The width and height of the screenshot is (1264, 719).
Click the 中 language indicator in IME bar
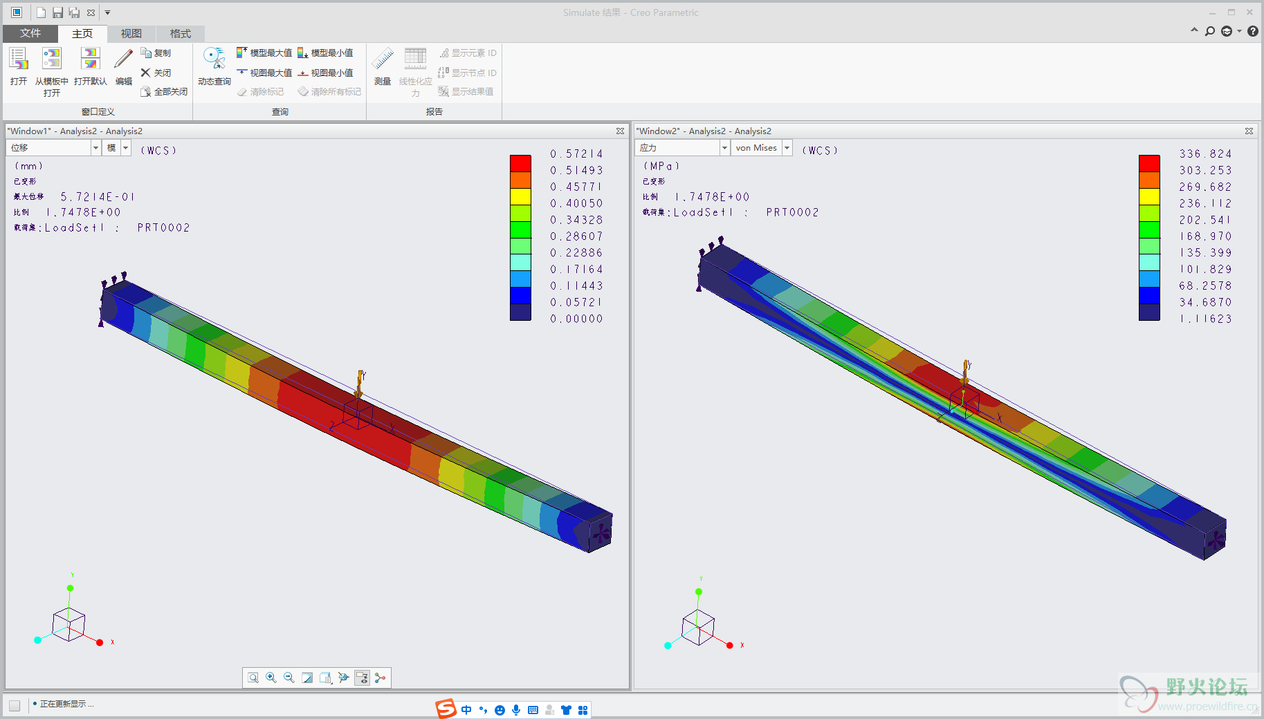click(x=466, y=710)
